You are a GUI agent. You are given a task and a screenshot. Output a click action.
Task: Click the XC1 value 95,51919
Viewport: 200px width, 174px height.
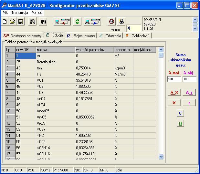click(95, 80)
